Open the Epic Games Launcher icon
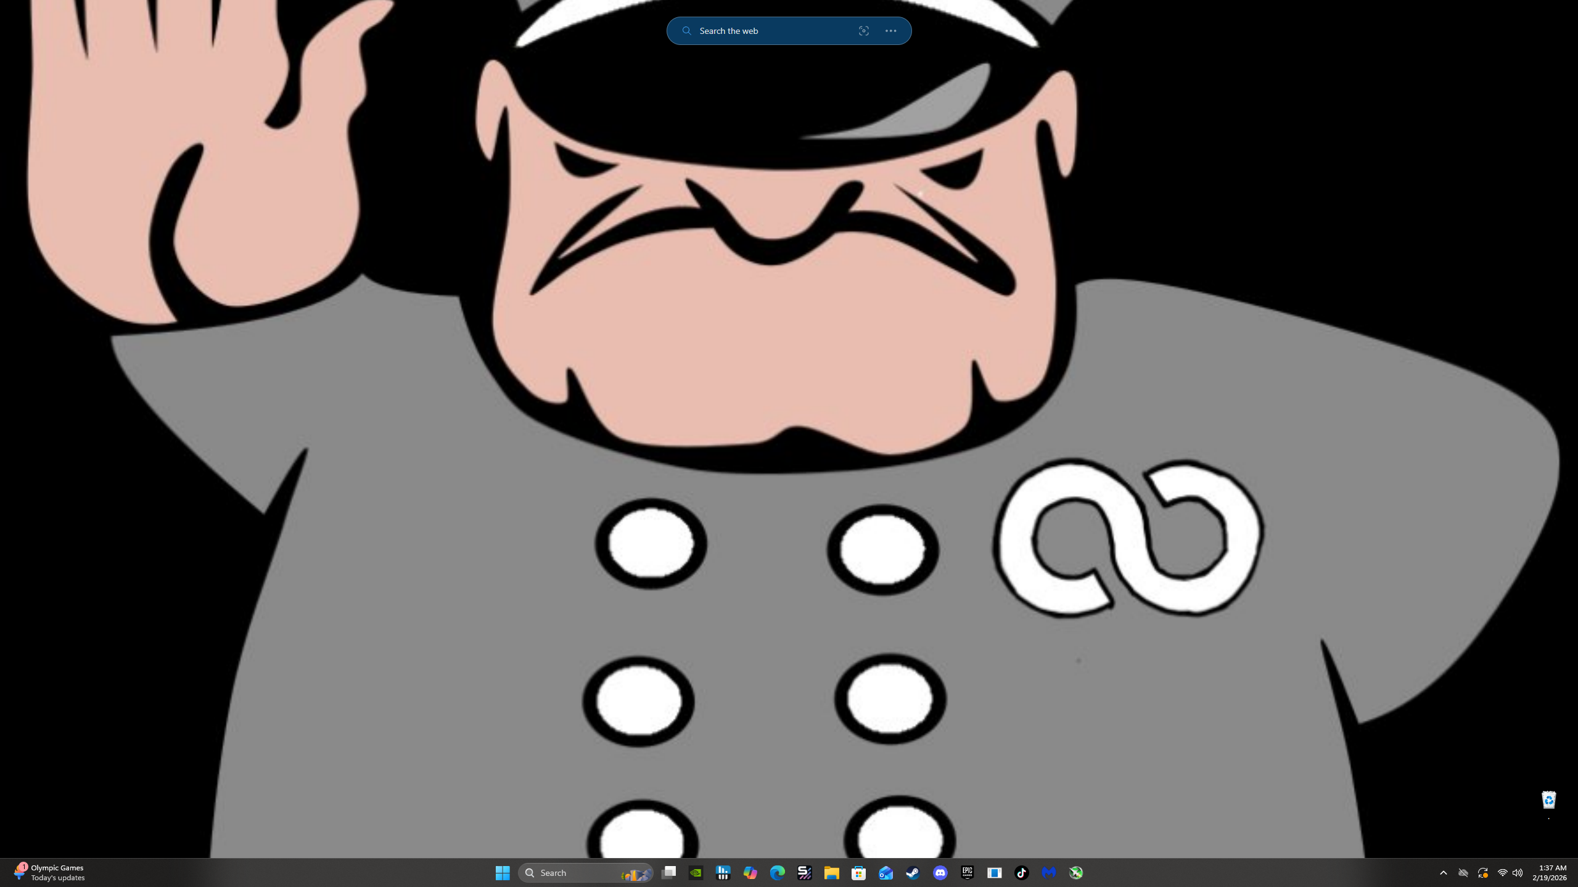This screenshot has width=1578, height=887. [x=967, y=873]
